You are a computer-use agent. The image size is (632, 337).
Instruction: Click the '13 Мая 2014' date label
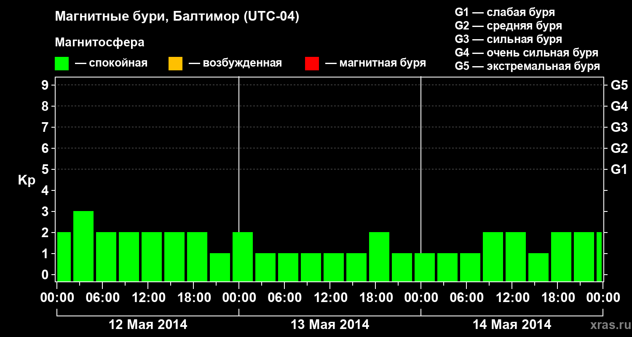pos(330,324)
